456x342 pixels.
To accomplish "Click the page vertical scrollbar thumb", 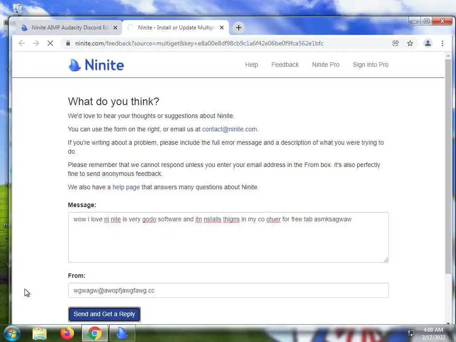I will [448, 166].
